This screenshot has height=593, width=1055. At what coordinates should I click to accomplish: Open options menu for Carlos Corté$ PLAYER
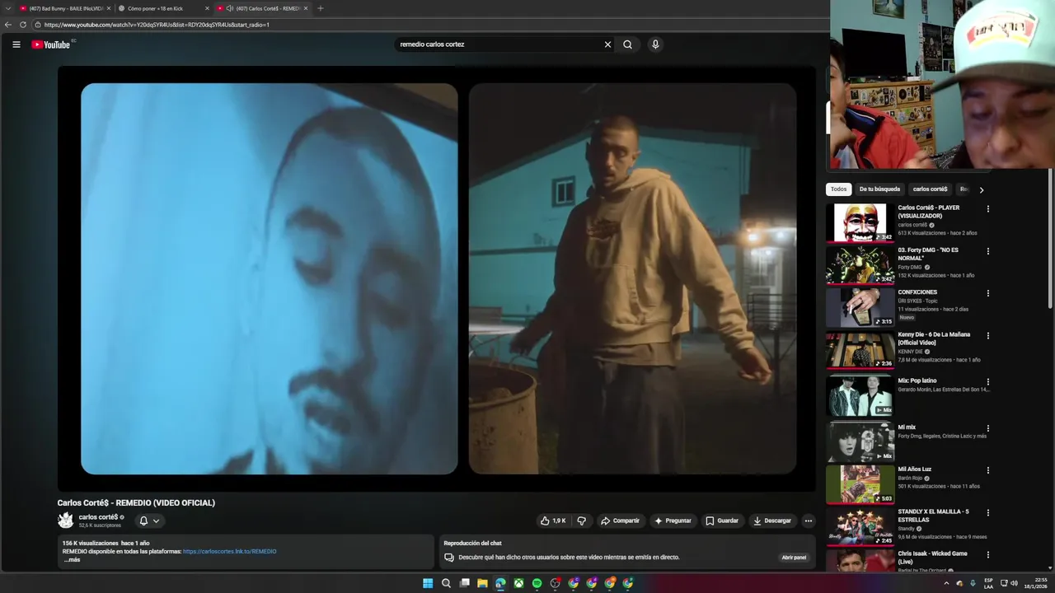[987, 208]
